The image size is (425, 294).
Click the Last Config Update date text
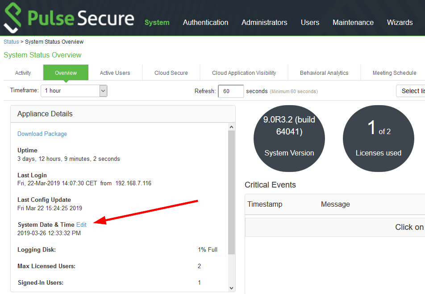[x=50, y=208]
